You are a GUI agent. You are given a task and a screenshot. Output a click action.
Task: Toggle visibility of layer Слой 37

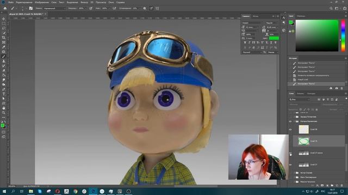(290, 165)
